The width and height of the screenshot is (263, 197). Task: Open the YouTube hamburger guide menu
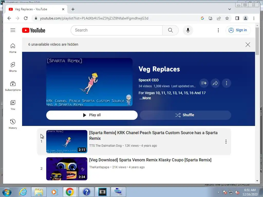[13, 30]
